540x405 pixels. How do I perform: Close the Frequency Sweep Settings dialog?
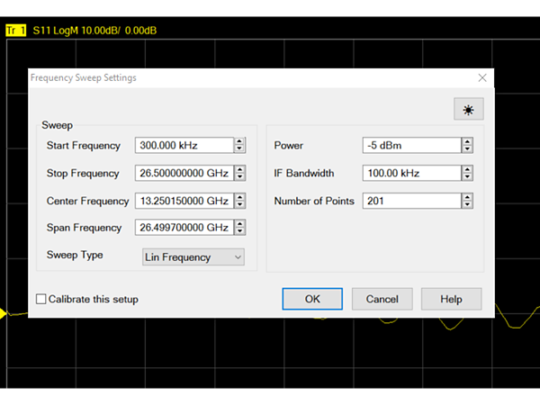point(482,78)
